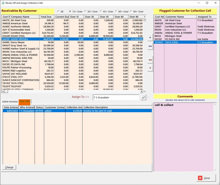The width and height of the screenshot is (220, 185).
Task: Select JINDAL STEEL & POWER in flagged list
Action: tap(185, 33)
